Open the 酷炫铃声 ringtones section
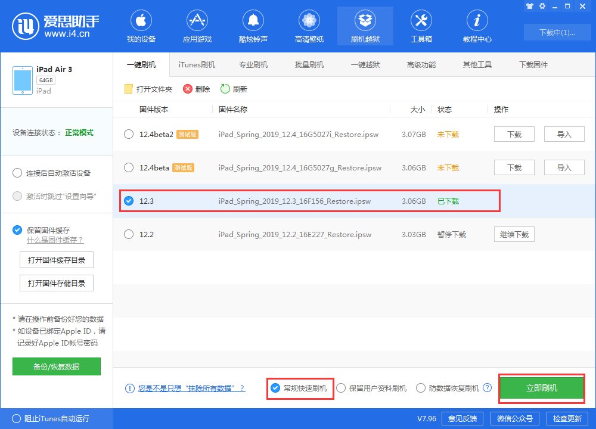The image size is (596, 429). click(253, 26)
